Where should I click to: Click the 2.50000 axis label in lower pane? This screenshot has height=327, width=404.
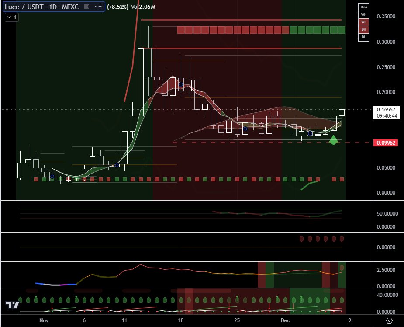pos(386,270)
